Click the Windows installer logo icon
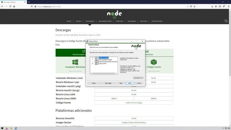Image resolution: width=231 pixels, height=130 pixels. point(75,62)
